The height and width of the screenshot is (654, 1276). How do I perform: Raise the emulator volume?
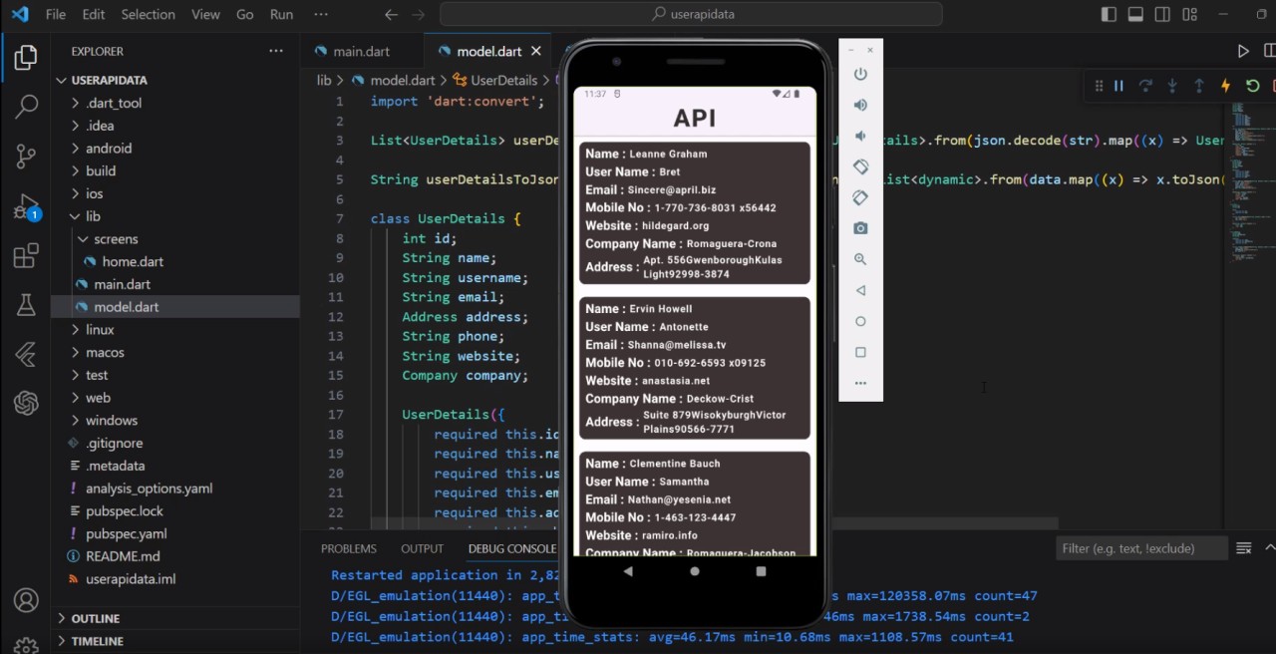860,105
